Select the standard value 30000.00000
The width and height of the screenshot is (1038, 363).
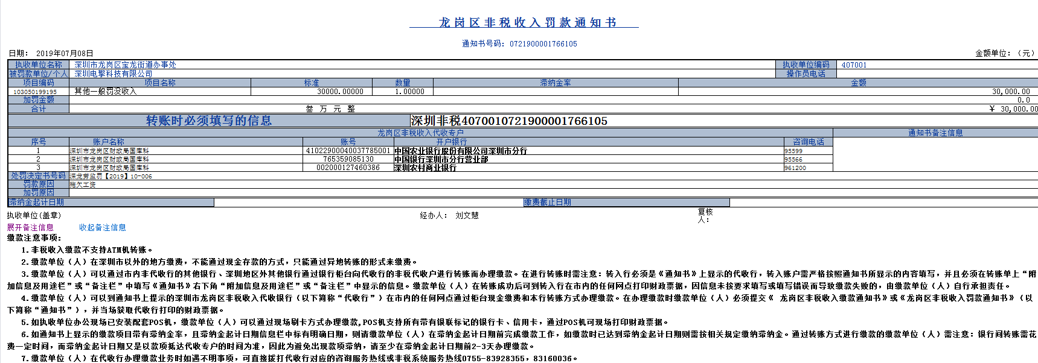click(341, 92)
